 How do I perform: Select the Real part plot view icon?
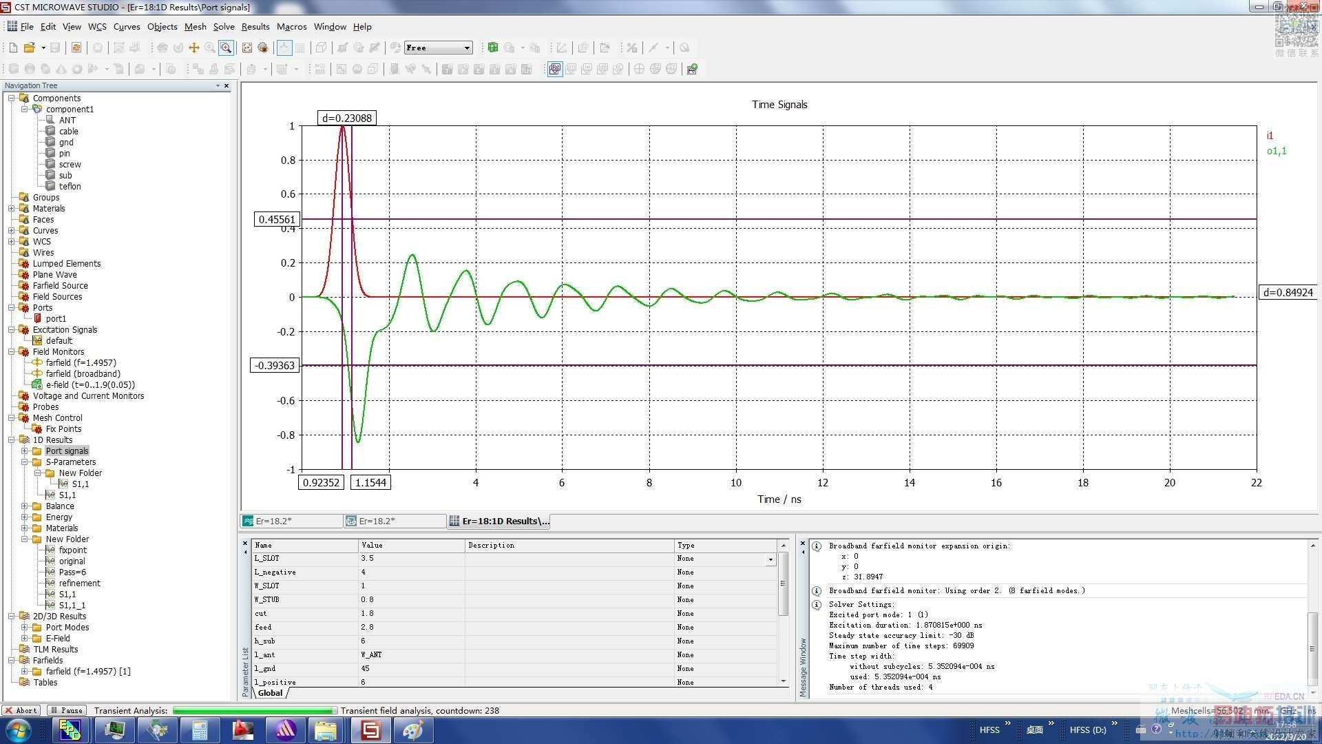coord(554,69)
